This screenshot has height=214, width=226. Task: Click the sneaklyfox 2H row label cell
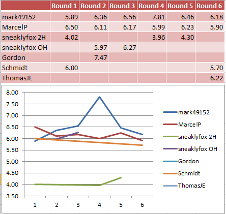pyautogui.click(x=25, y=37)
